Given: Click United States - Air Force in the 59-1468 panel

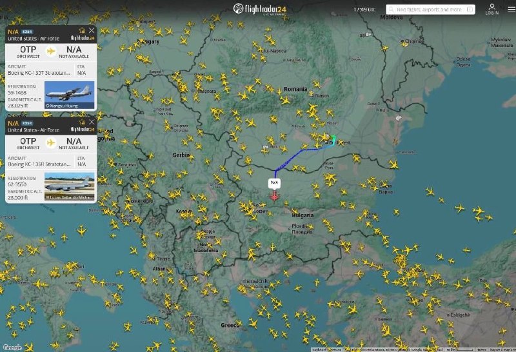Looking at the screenshot, I should (x=34, y=39).
